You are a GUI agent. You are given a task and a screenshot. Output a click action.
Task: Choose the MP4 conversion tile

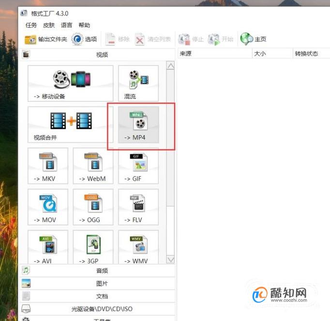click(138, 125)
